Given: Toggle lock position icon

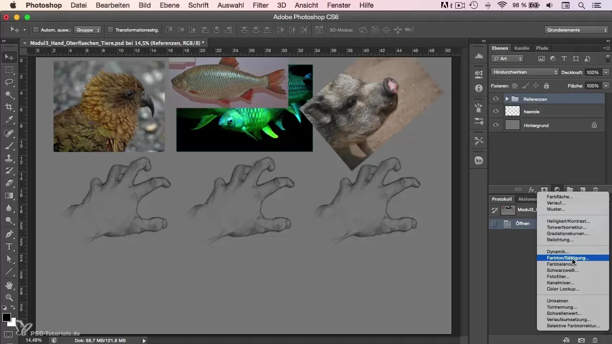Looking at the screenshot, I should [x=535, y=86].
